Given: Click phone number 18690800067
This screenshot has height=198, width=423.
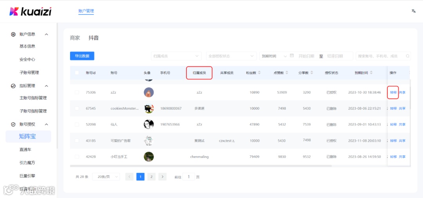Looking at the screenshot, I should (171, 109).
